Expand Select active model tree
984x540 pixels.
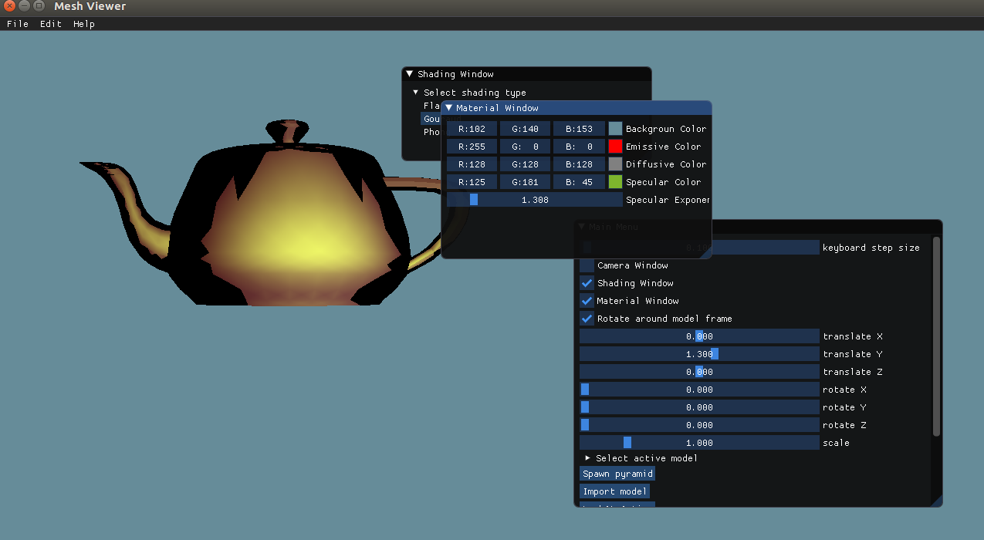587,458
